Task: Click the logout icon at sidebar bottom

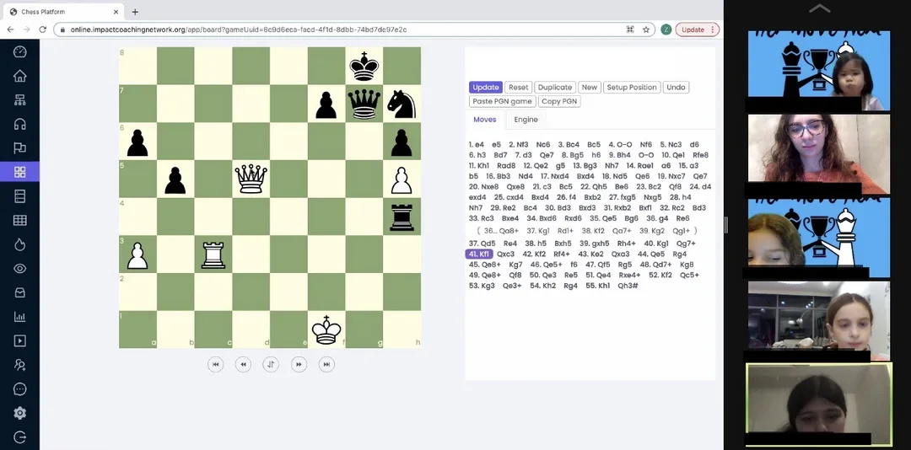Action: (x=19, y=437)
